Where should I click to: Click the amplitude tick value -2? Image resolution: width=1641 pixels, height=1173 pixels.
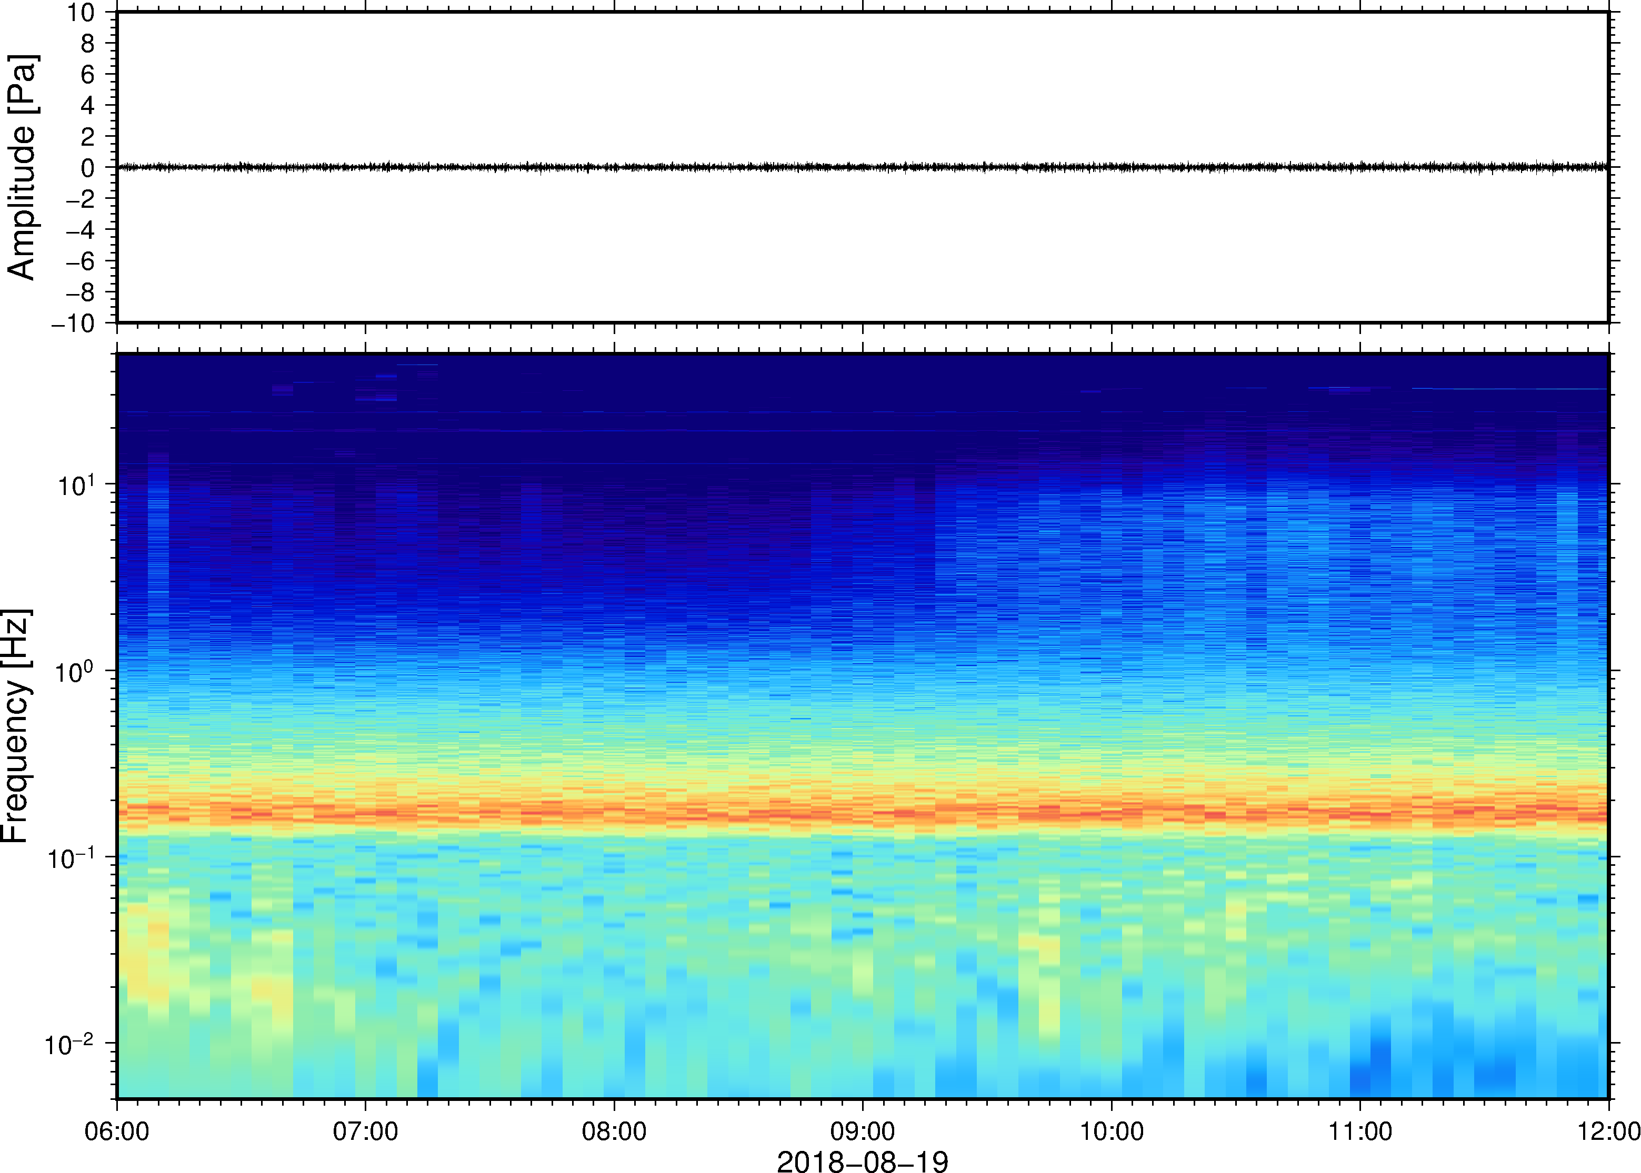coord(80,199)
